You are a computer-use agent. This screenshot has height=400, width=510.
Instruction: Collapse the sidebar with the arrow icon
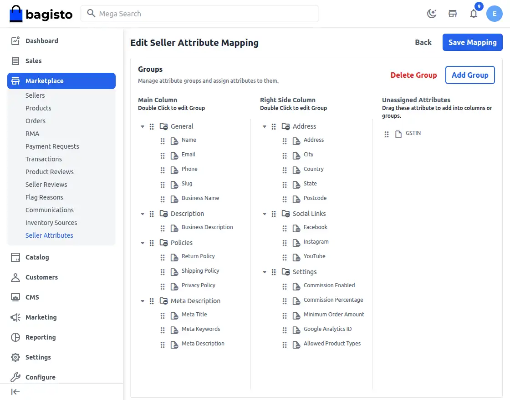click(x=15, y=392)
